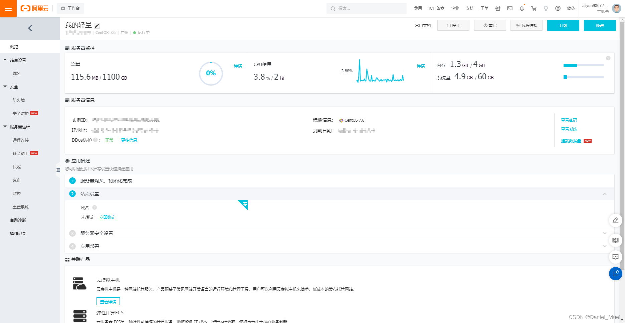This screenshot has width=625, height=323.
Task: Click the DDos防护 help icon
Action: (95, 140)
